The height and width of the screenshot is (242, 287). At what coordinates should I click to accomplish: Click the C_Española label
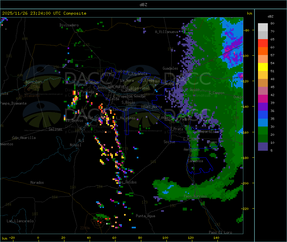[x=138, y=74]
